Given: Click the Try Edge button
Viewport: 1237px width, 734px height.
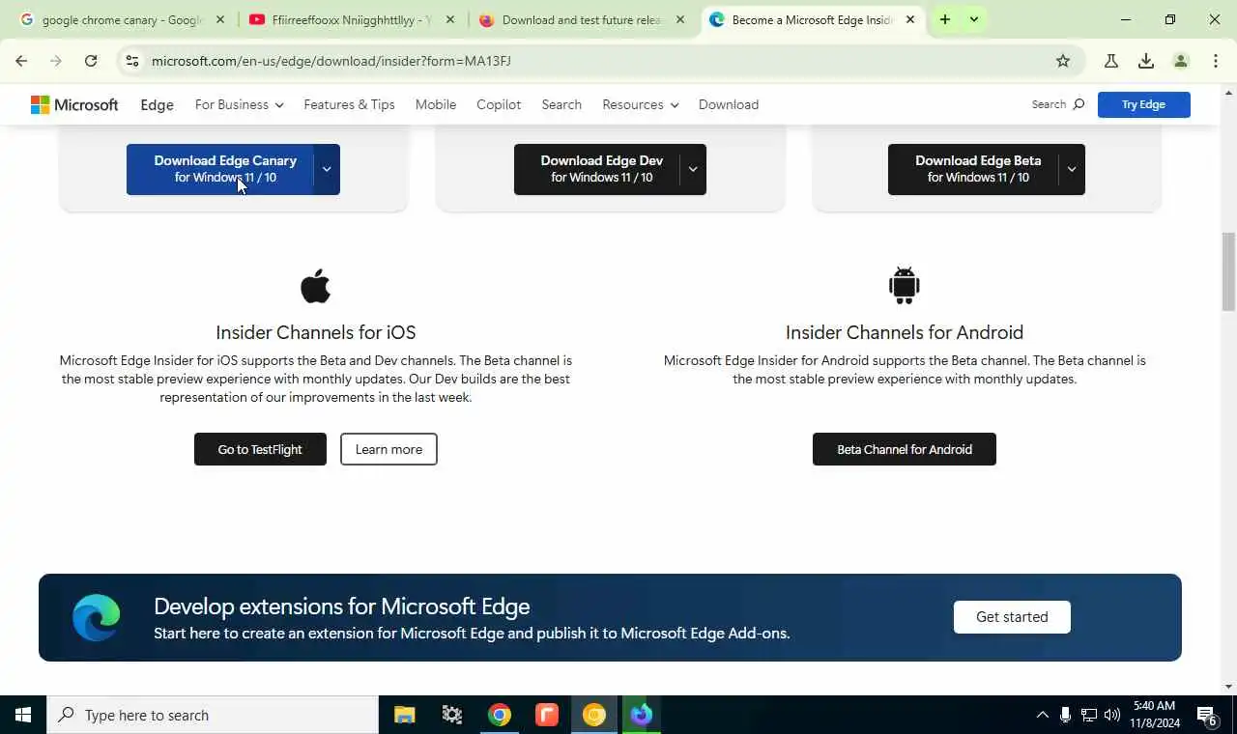Looking at the screenshot, I should 1143,104.
